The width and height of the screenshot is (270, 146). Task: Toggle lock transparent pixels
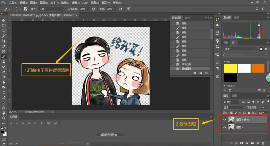click(x=231, y=113)
